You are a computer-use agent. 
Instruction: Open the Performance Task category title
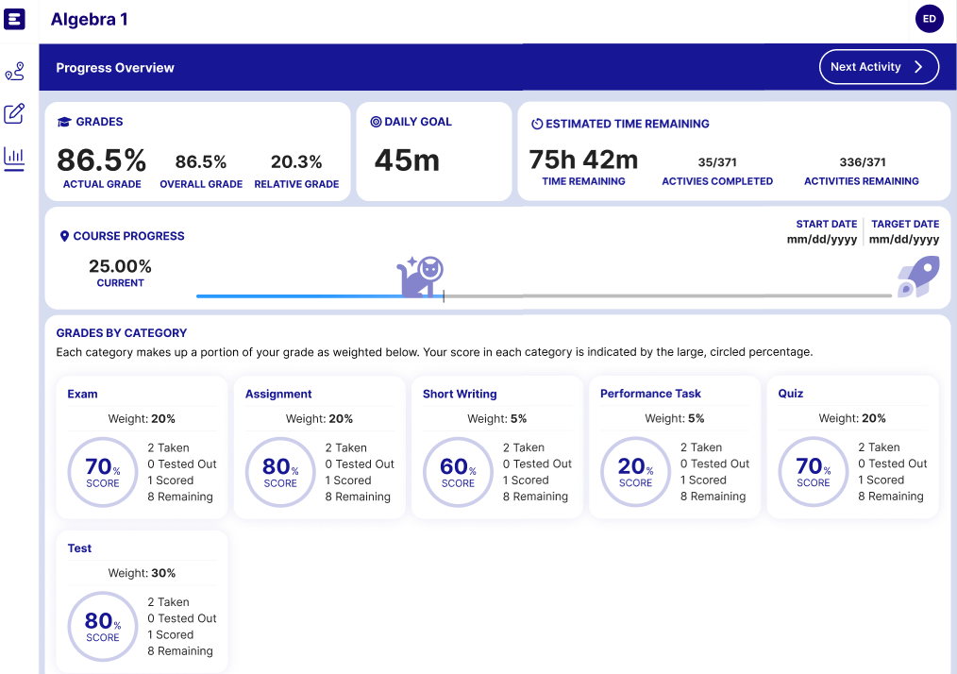click(650, 394)
